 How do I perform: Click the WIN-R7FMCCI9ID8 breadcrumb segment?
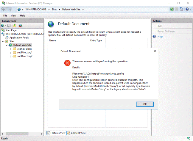[x=36, y=10]
